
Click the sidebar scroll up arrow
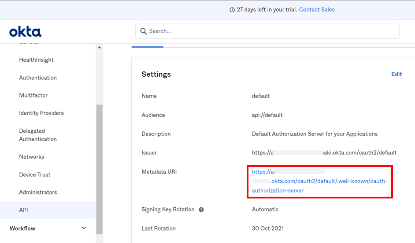[99, 48]
